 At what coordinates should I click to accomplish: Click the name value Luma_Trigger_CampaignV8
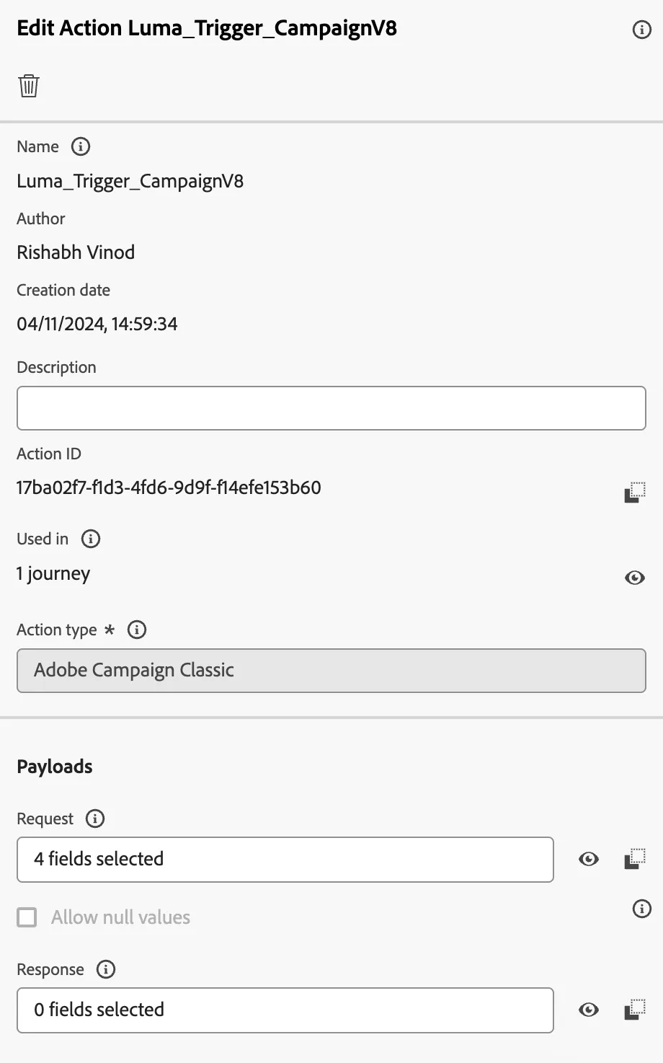tap(130, 181)
